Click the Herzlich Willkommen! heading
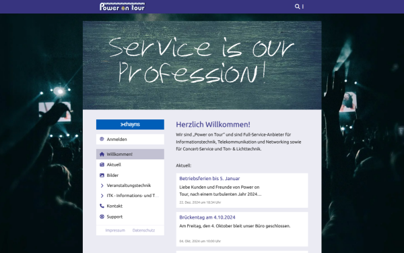Image resolution: width=404 pixels, height=253 pixels. pos(213,124)
